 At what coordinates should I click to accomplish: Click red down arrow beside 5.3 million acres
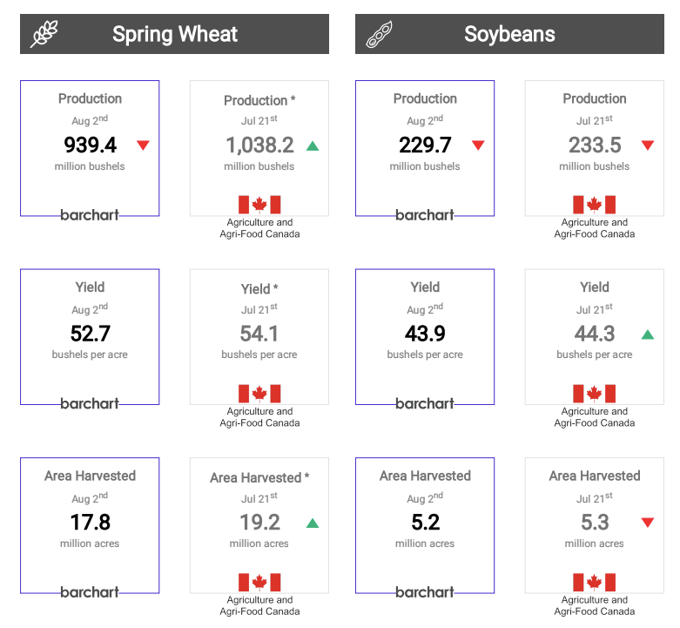tap(647, 523)
